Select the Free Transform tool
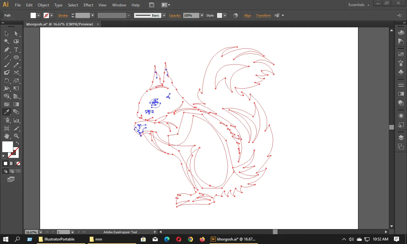 pyautogui.click(x=16, y=88)
